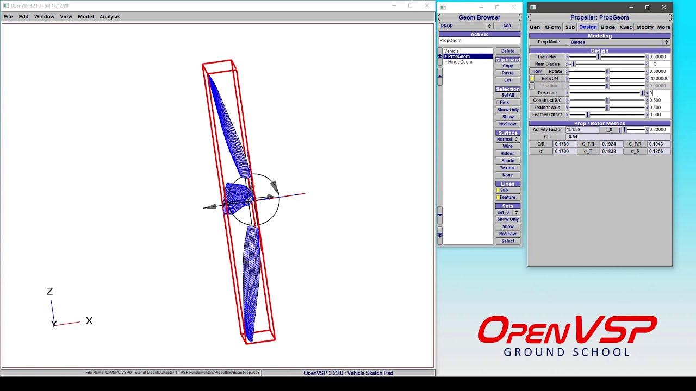Click Diameter slider right range arrow
Screen dimensions: 696x391
647,57
